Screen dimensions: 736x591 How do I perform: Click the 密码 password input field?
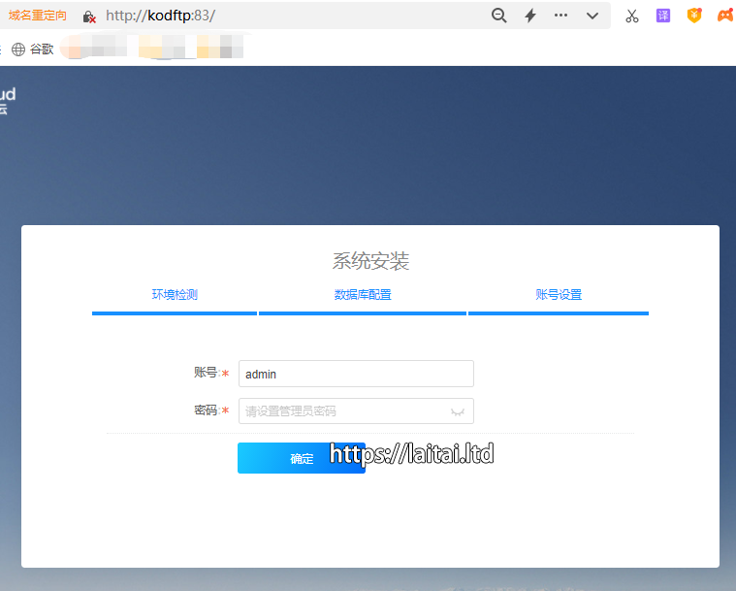344,411
